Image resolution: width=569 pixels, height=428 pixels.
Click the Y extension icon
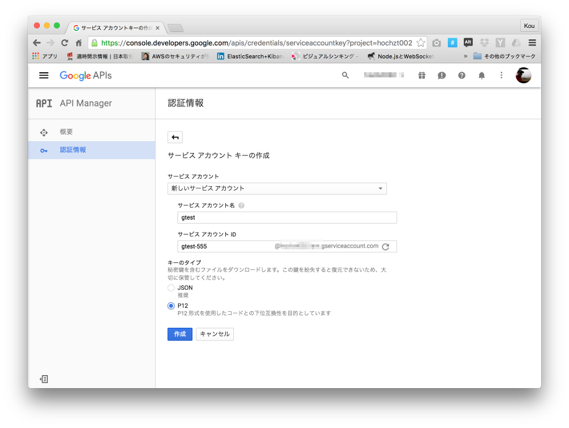500,43
